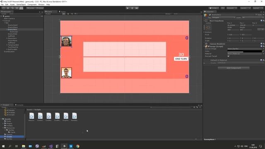Collapse the EnemyHero hierarchy row
This screenshot has width=265, height=149.
pyautogui.click(x=7, y=29)
